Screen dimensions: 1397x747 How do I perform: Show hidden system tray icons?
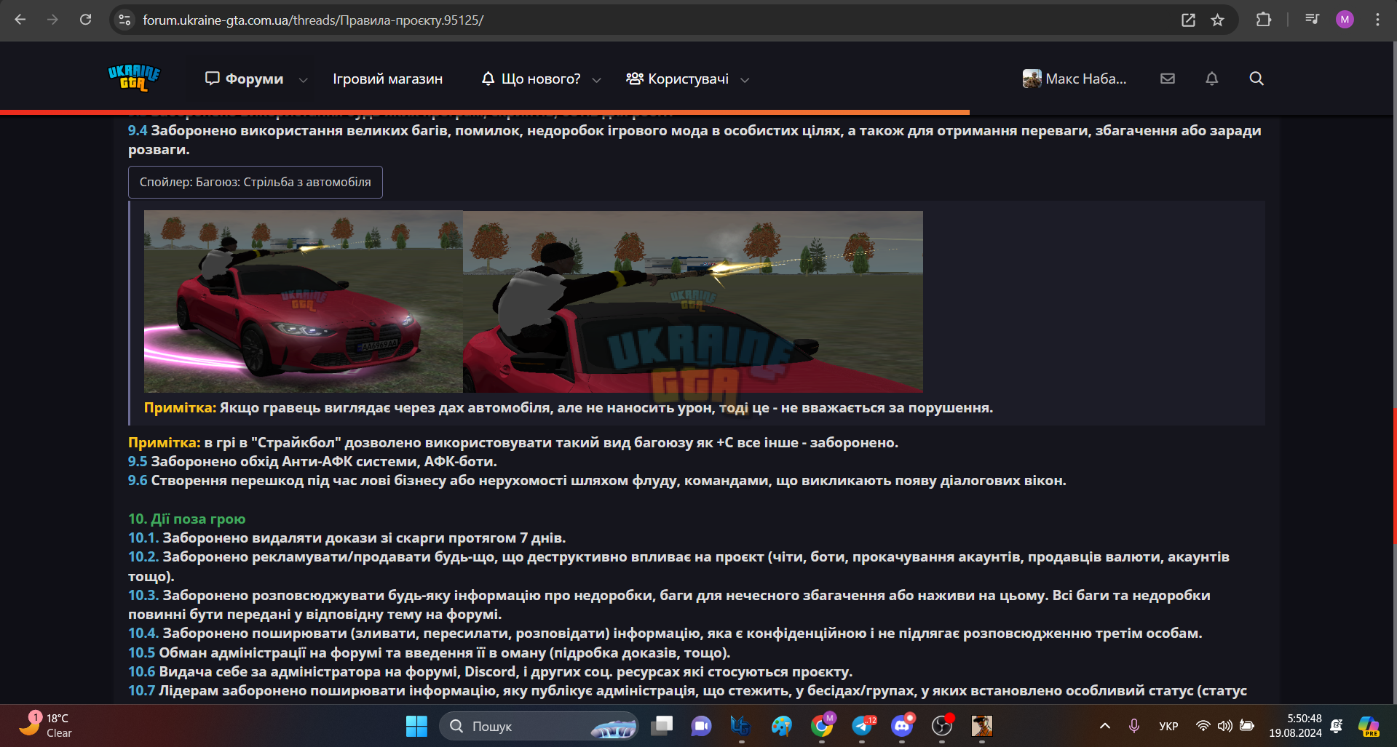tap(1105, 726)
